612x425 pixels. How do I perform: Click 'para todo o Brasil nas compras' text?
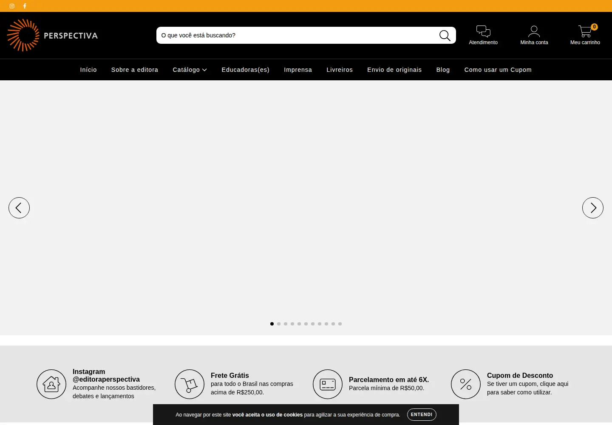tap(252, 384)
